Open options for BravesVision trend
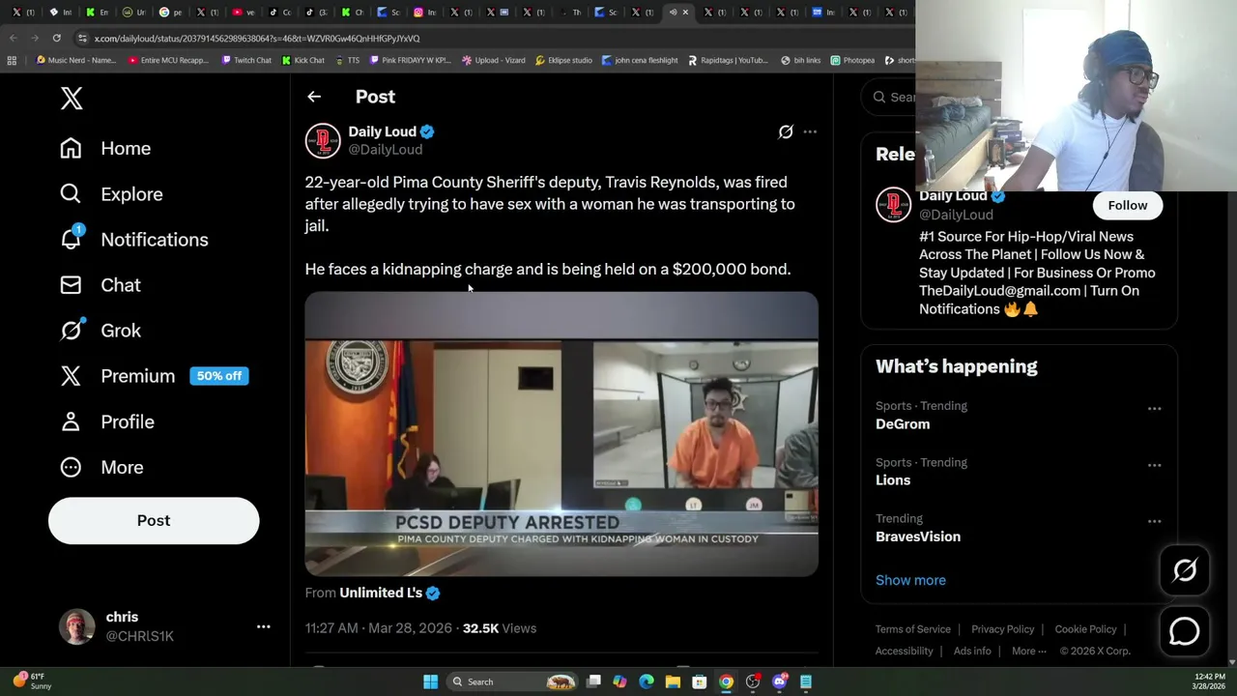The height and width of the screenshot is (696, 1237). pos(1154,521)
